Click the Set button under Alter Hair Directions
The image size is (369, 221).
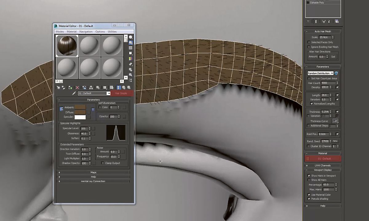point(333,57)
